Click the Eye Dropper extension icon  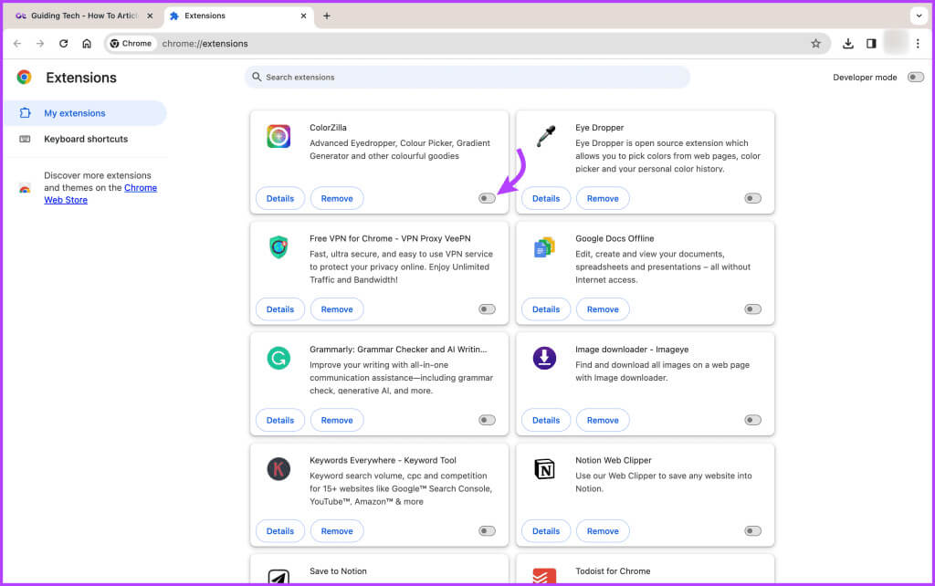pos(545,136)
